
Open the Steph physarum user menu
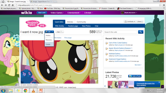point(129,13)
